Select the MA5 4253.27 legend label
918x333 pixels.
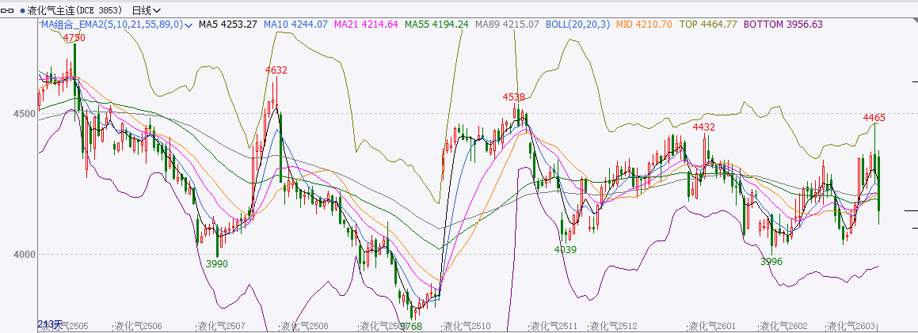click(x=227, y=25)
